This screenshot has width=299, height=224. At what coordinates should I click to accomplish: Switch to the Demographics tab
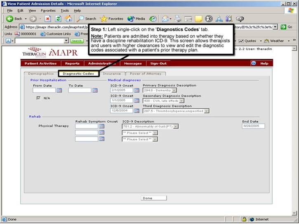(40, 74)
